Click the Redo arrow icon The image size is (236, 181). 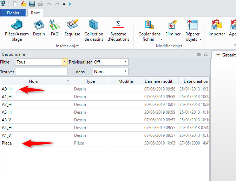(x=57, y=4)
